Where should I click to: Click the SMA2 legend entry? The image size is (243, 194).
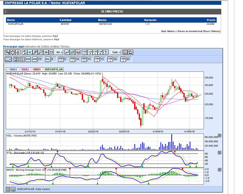click(x=24, y=69)
